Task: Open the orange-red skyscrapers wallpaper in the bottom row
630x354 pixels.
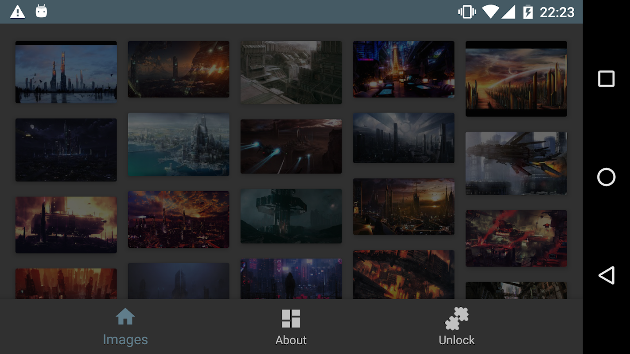Action: [66, 284]
